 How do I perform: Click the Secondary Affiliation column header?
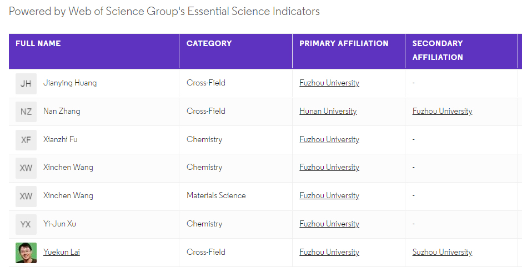coord(438,50)
